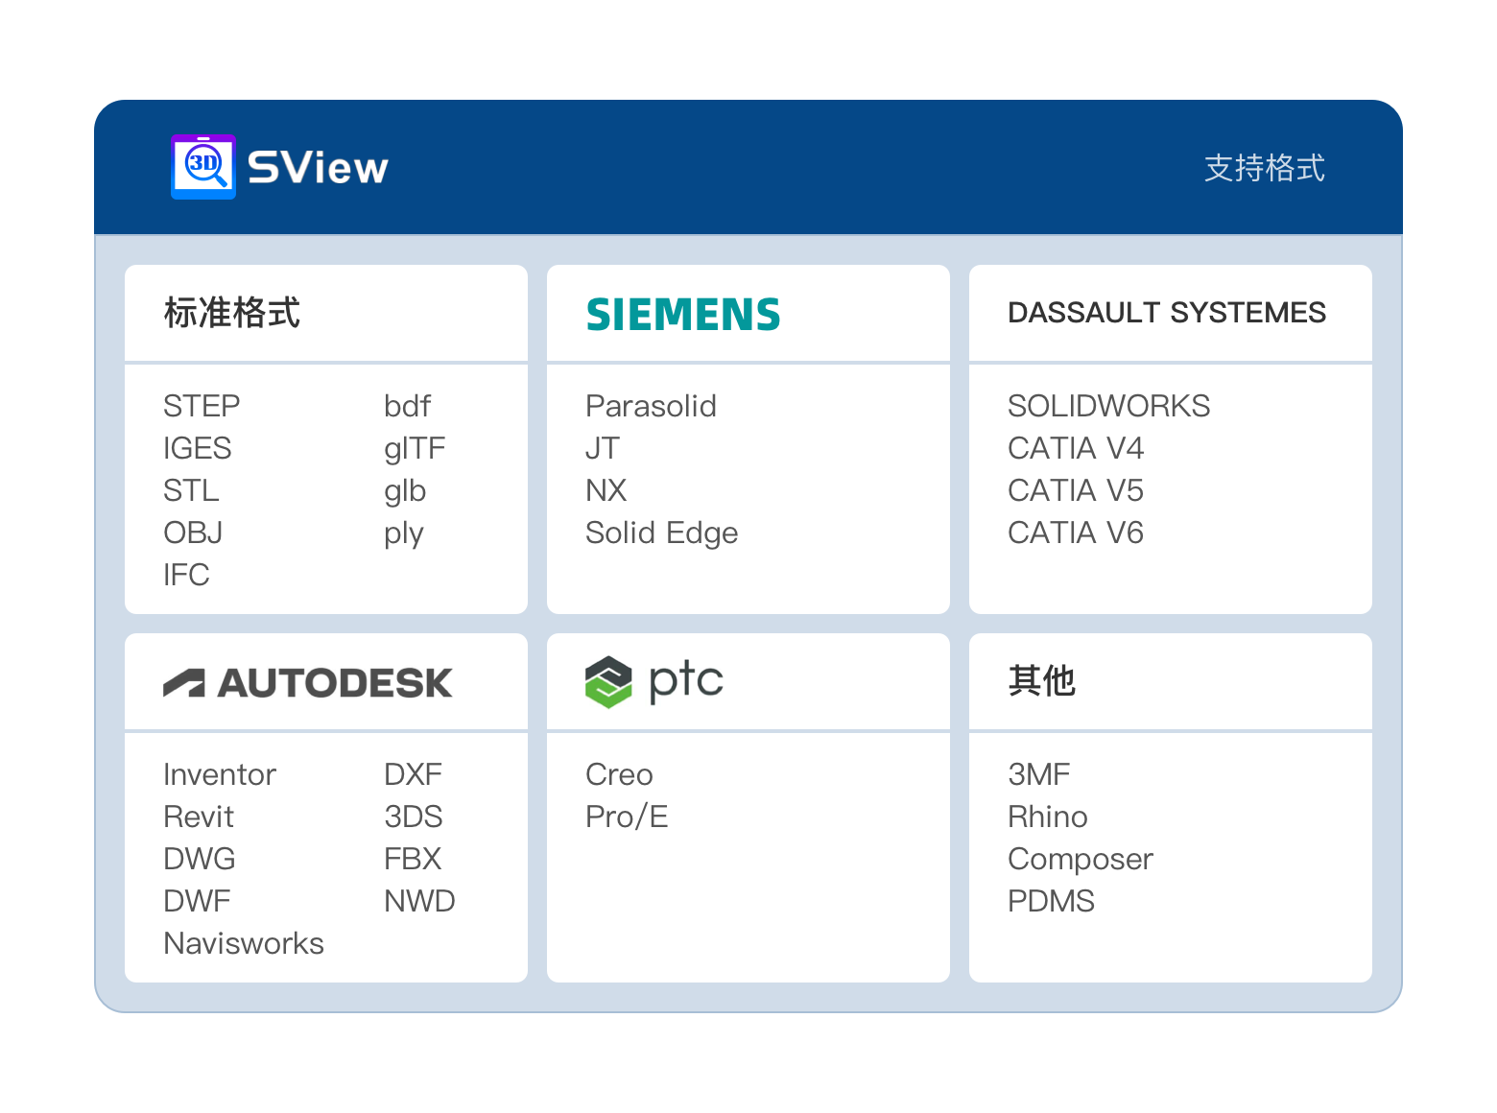The height and width of the screenshot is (1113, 1497).
Task: Click Rhino in the 其他 card
Action: click(1048, 817)
